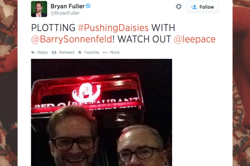Expand the More options text
The image size is (250, 166).
115,52
